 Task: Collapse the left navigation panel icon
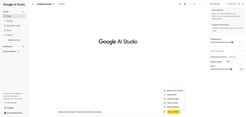[33, 4]
